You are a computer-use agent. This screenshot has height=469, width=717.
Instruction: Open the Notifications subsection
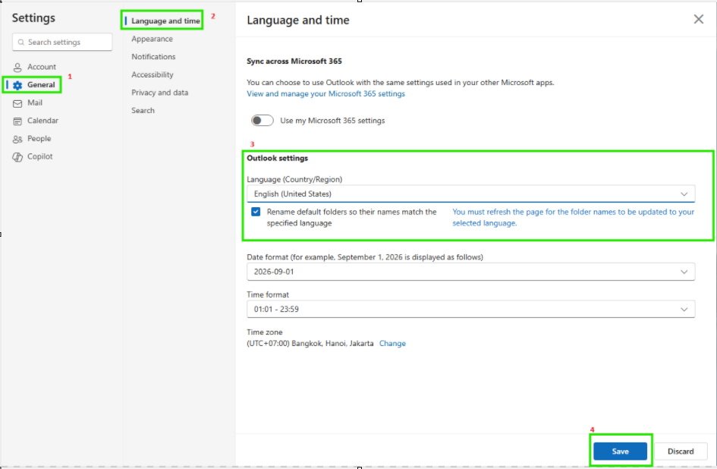[x=153, y=57]
